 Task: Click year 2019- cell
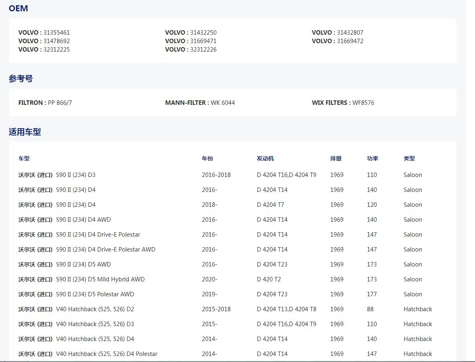pos(210,294)
